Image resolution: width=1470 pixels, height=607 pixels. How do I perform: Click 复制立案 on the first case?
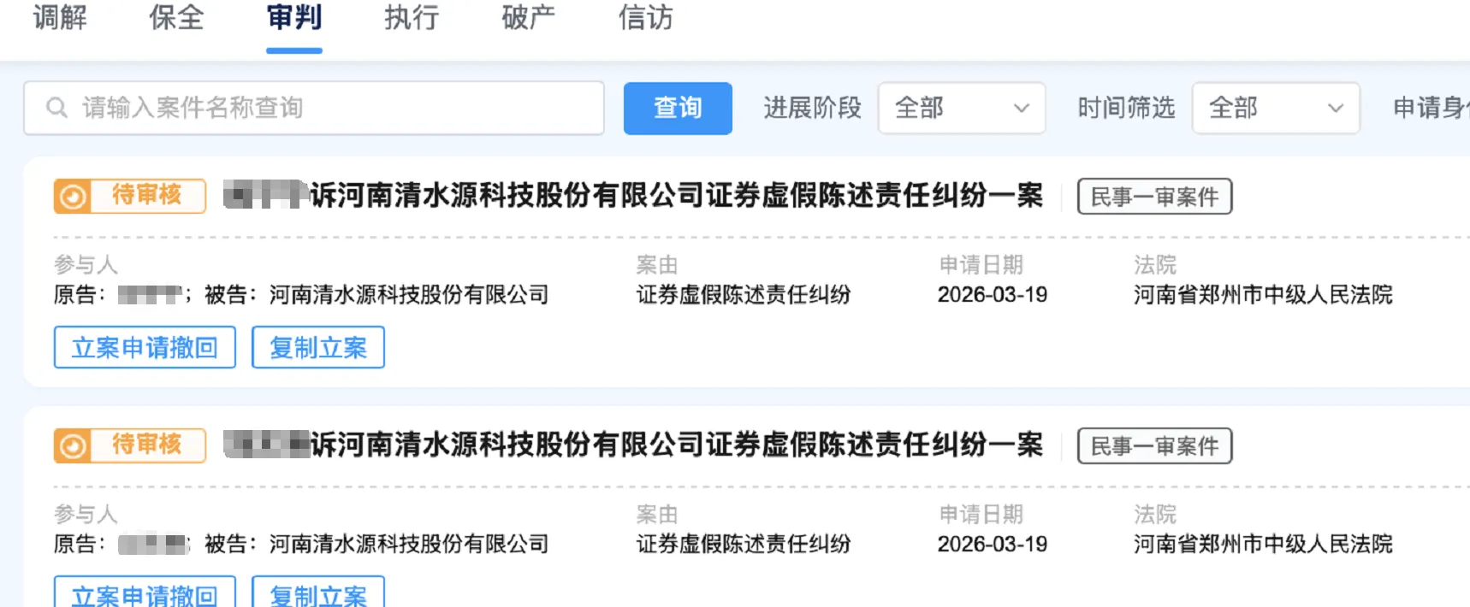[x=318, y=347]
